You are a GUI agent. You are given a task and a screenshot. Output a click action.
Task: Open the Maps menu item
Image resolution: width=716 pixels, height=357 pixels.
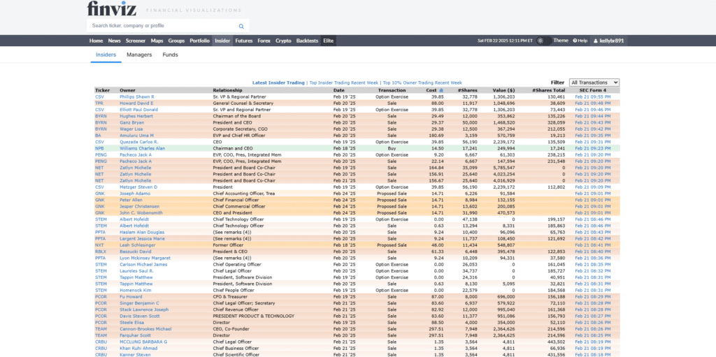157,41
